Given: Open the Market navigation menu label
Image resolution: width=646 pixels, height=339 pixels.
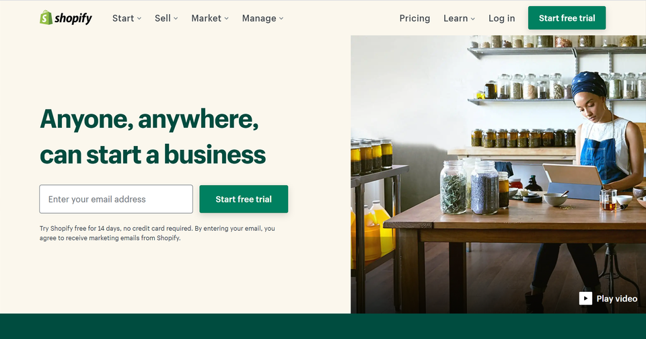Looking at the screenshot, I should pos(207,18).
